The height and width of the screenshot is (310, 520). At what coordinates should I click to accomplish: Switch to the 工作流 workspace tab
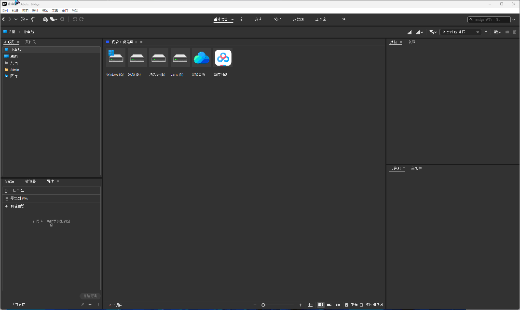(321, 19)
